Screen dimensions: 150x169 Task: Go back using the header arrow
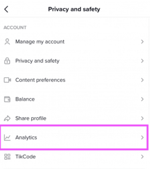point(6,9)
